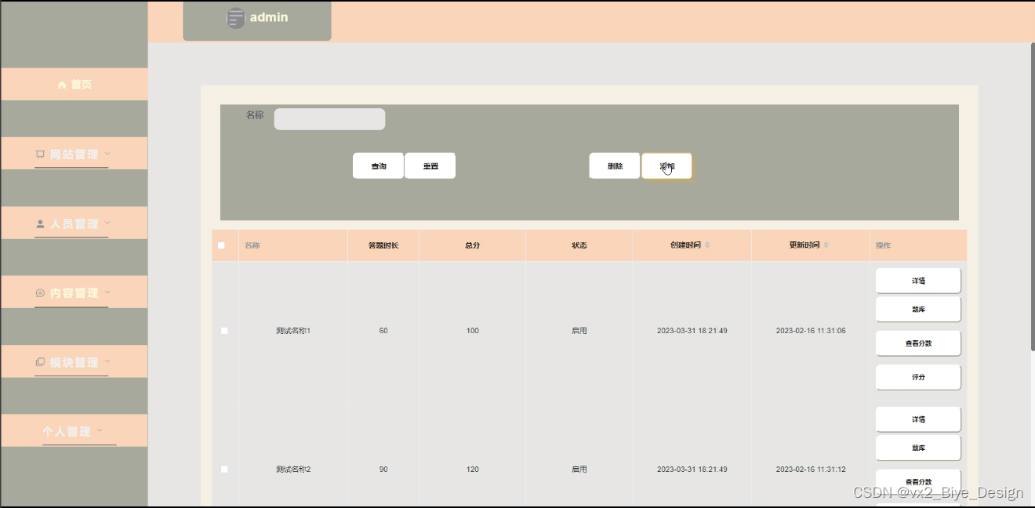Expand the 网站管理 menu chevron
The width and height of the screenshot is (1035, 508).
pyautogui.click(x=107, y=154)
